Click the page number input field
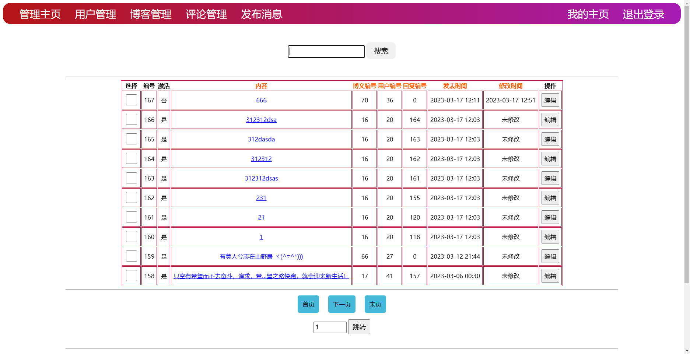The image size is (690, 354). pyautogui.click(x=330, y=327)
